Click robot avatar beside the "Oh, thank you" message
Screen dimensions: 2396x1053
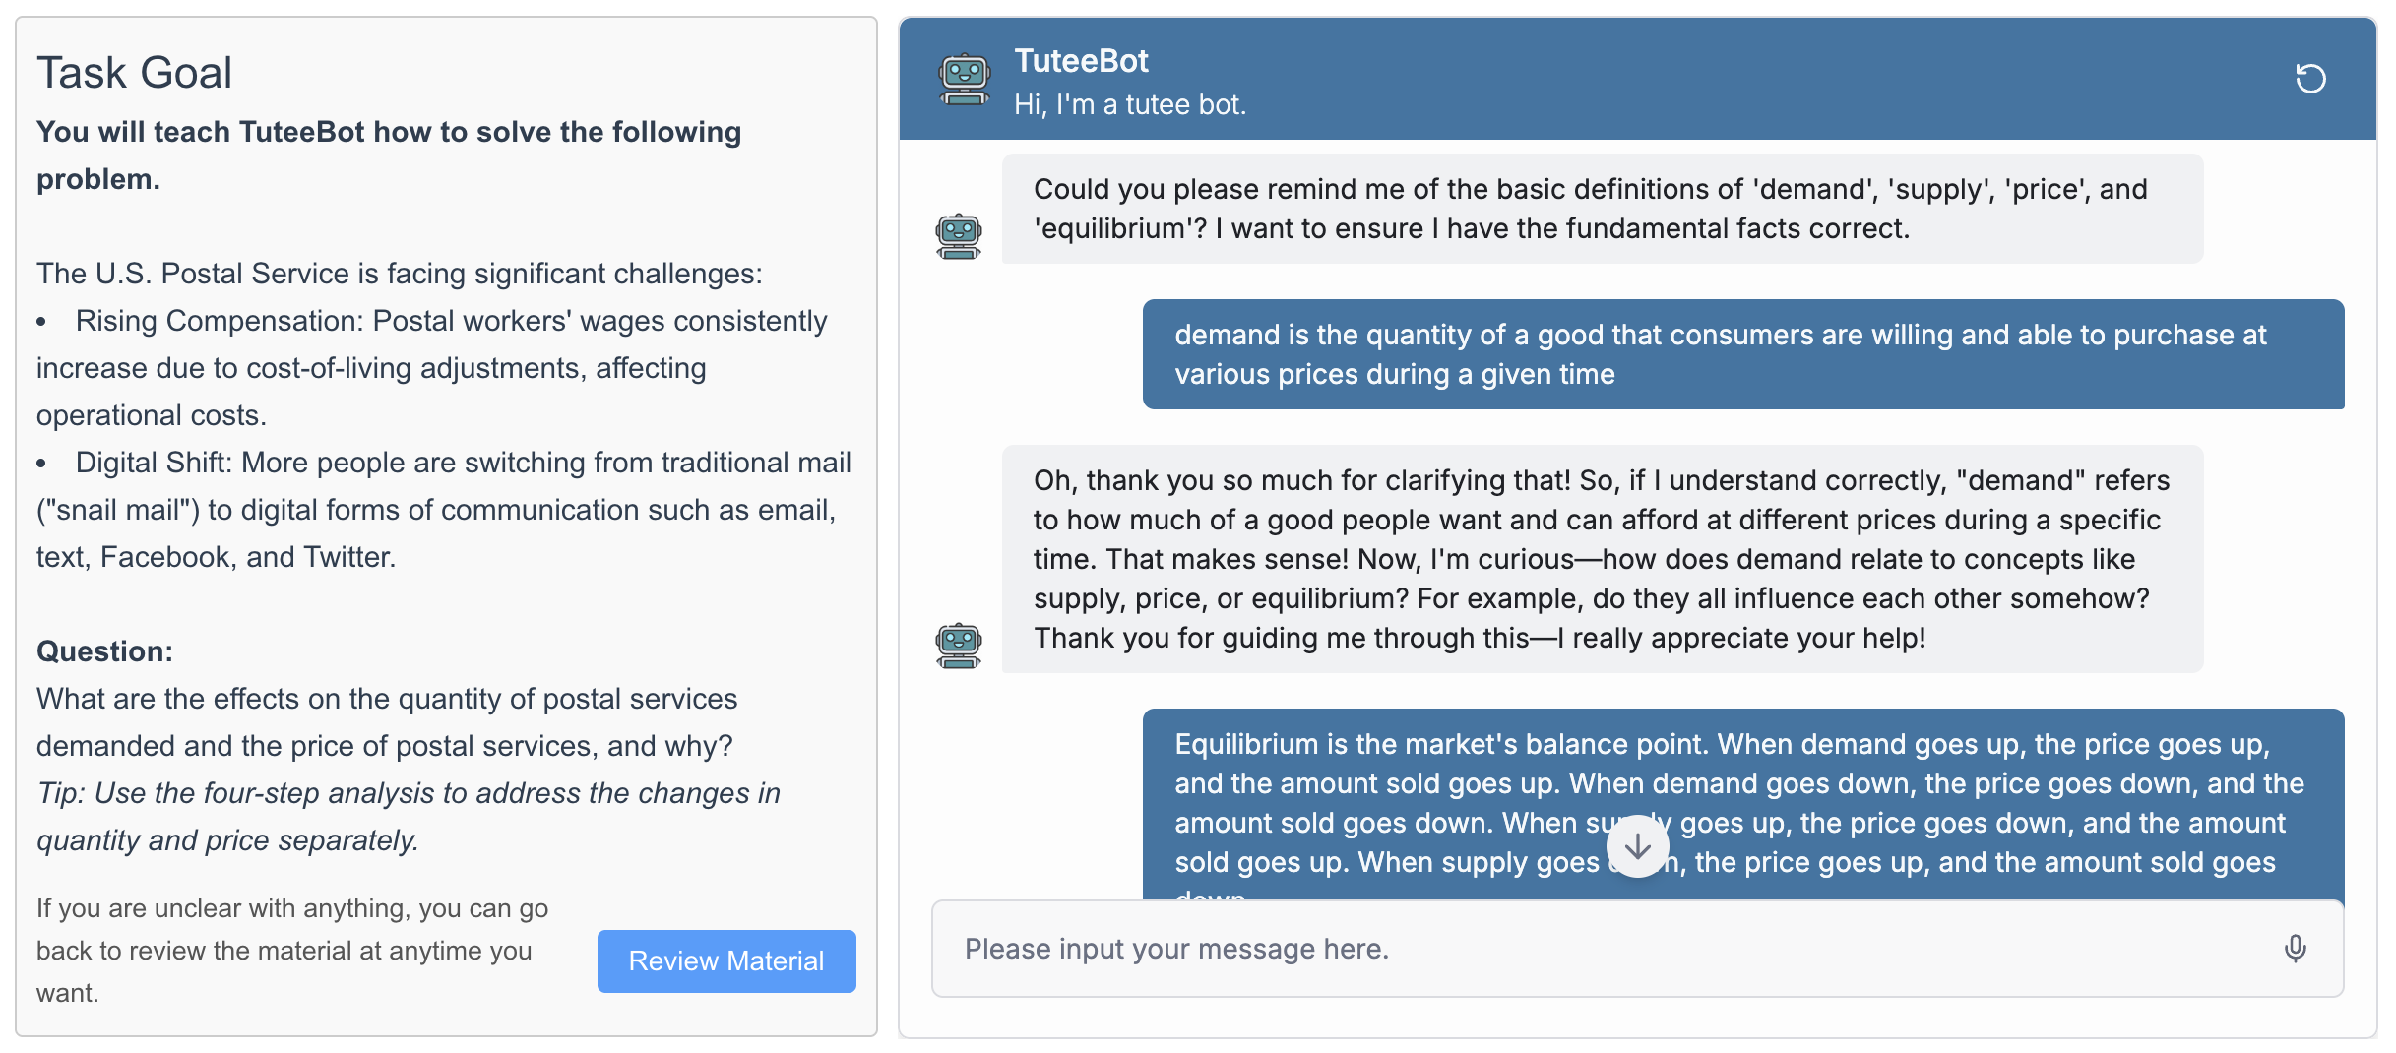tap(959, 646)
